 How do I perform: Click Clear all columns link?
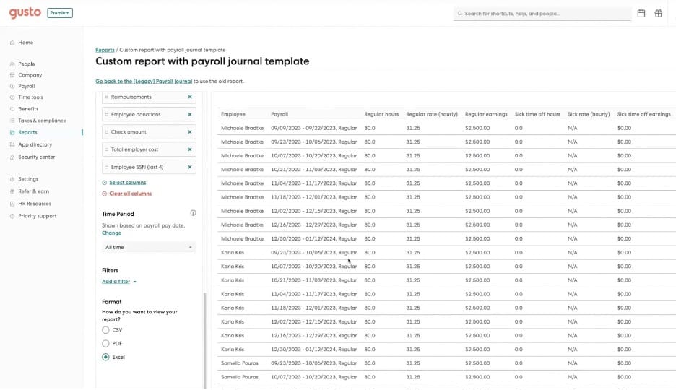tap(130, 194)
